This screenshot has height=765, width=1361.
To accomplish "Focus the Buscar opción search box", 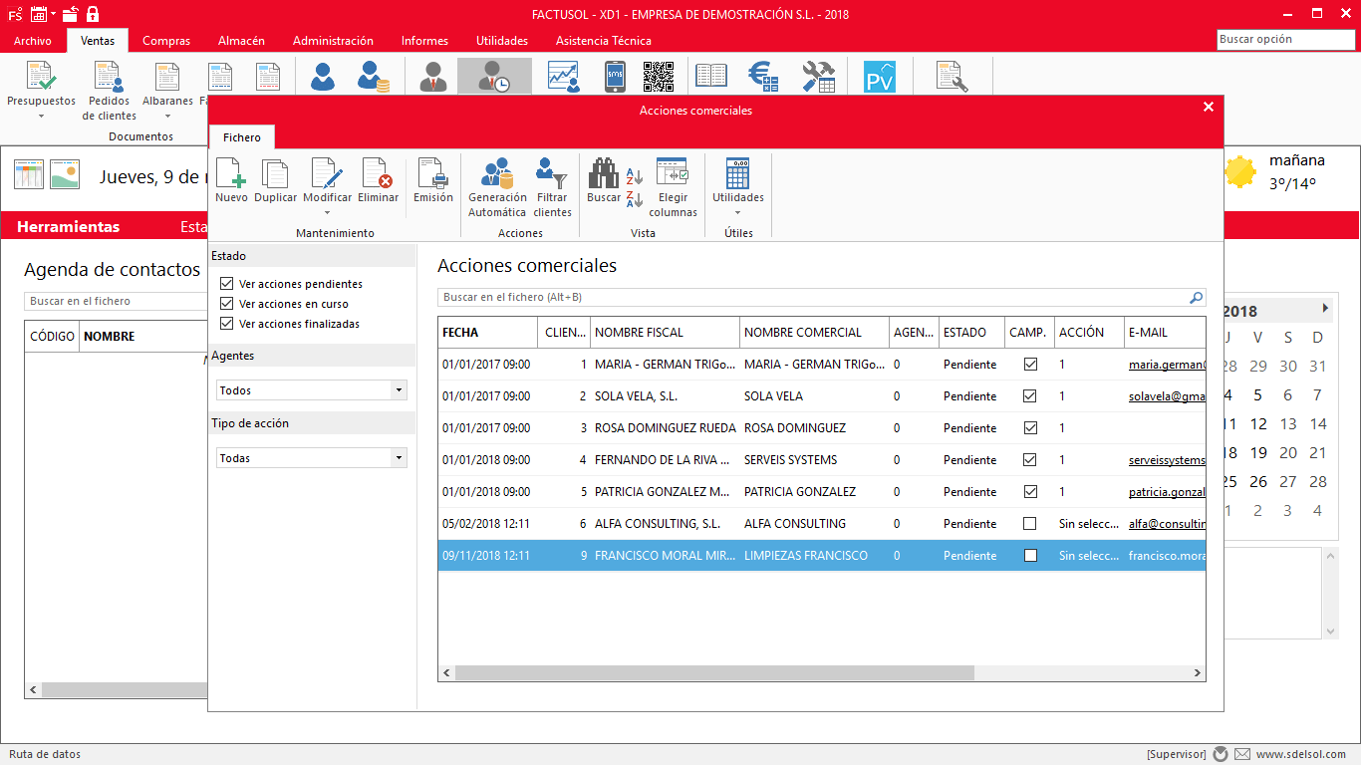I will point(1286,40).
